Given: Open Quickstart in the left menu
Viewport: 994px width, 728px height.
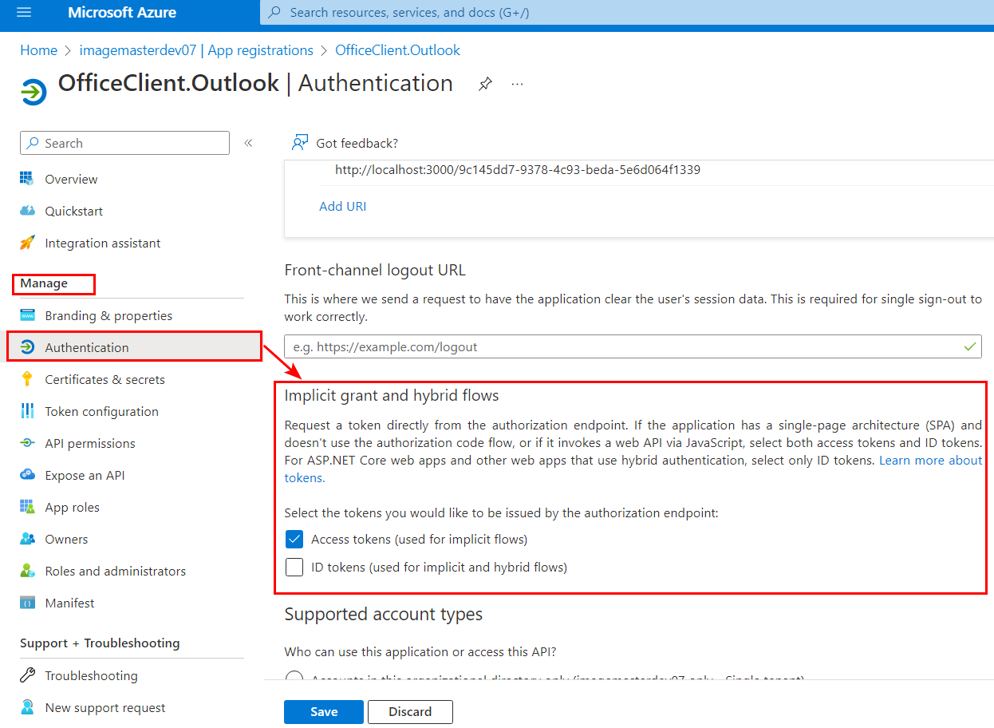Looking at the screenshot, I should pyautogui.click(x=73, y=211).
